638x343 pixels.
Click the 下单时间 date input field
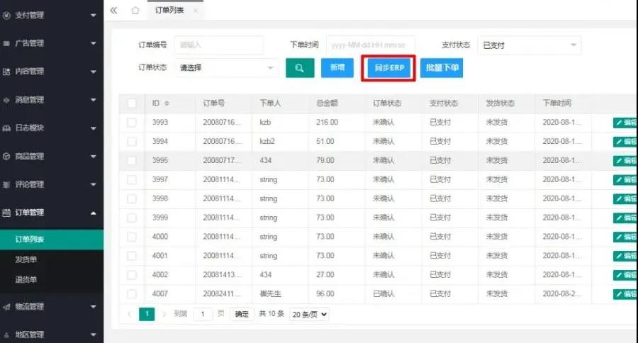click(x=370, y=45)
